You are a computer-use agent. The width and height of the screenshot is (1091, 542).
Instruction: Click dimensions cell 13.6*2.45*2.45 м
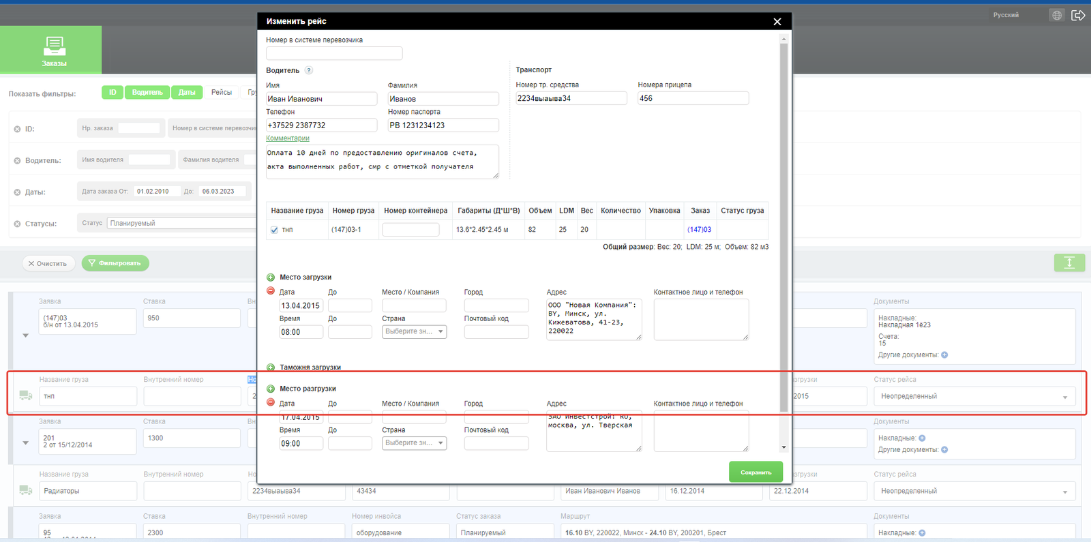click(x=488, y=230)
